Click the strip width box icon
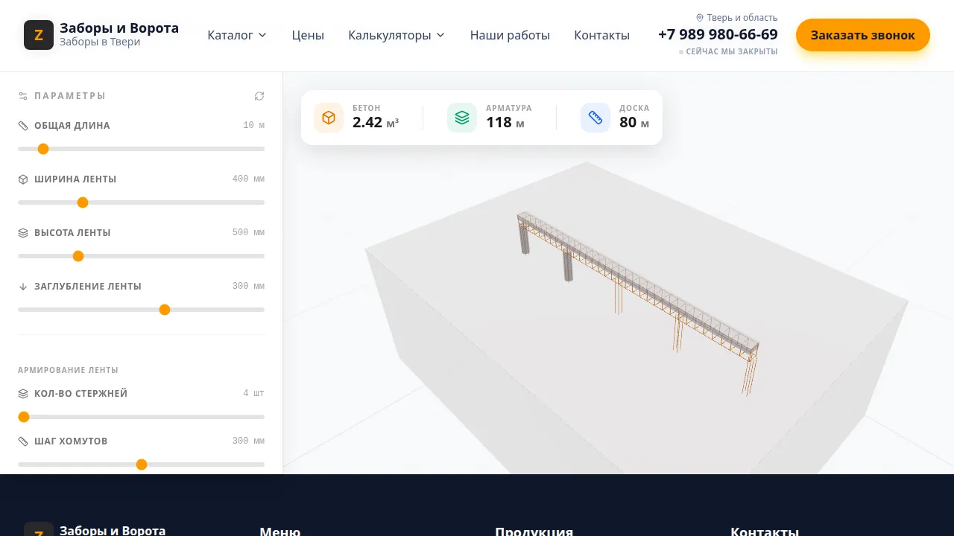Screen dimensions: 954x536 tap(23, 179)
